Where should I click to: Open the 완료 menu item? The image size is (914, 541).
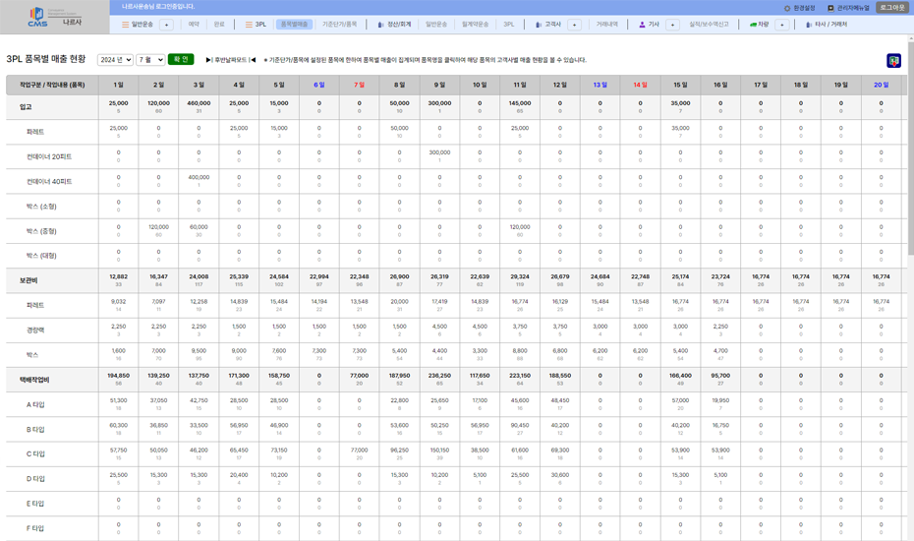tap(219, 25)
